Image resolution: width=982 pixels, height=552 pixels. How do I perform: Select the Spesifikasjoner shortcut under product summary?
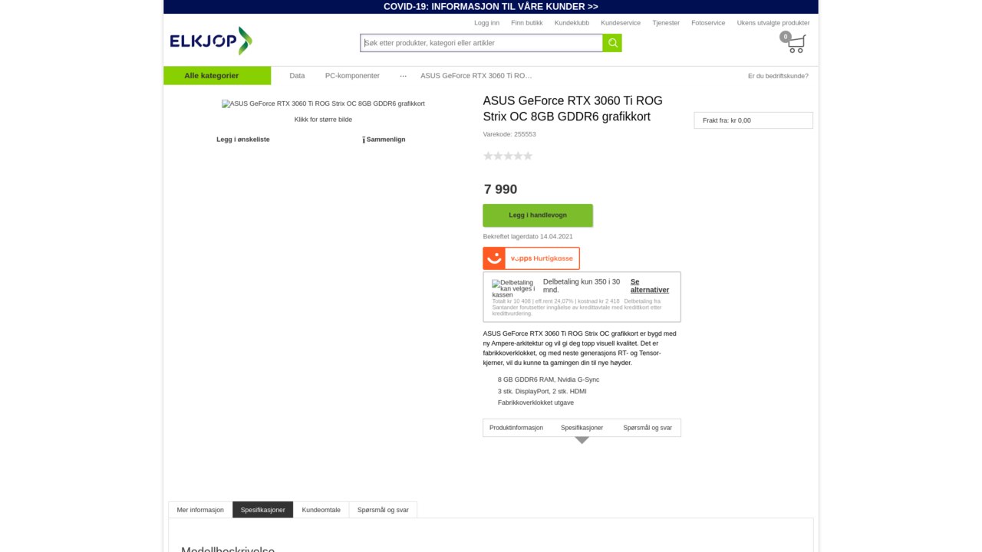582,428
